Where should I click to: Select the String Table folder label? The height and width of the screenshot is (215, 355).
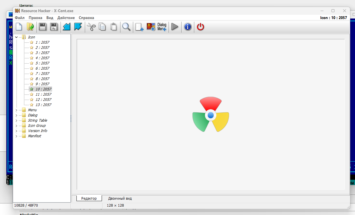[37, 120]
